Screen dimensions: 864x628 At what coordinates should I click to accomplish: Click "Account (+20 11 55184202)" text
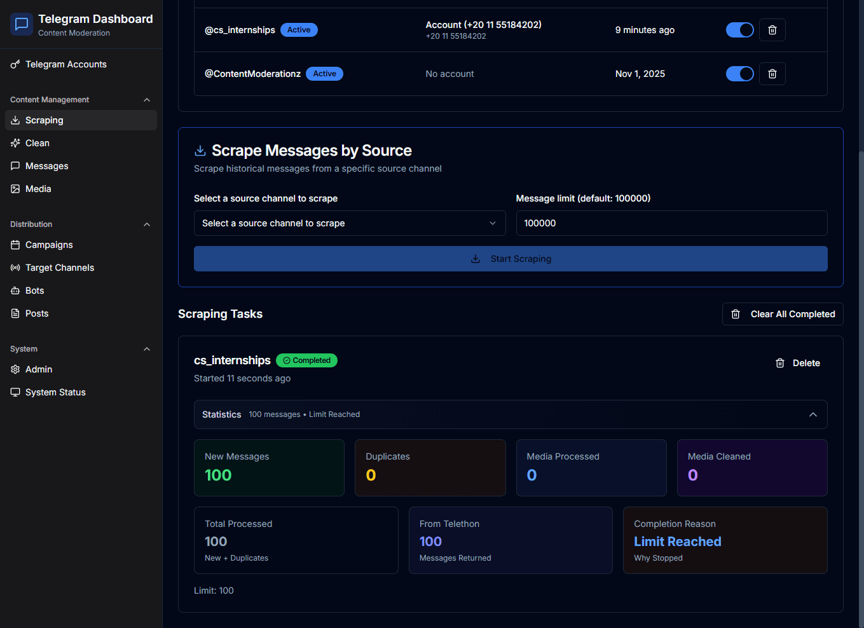coord(483,25)
